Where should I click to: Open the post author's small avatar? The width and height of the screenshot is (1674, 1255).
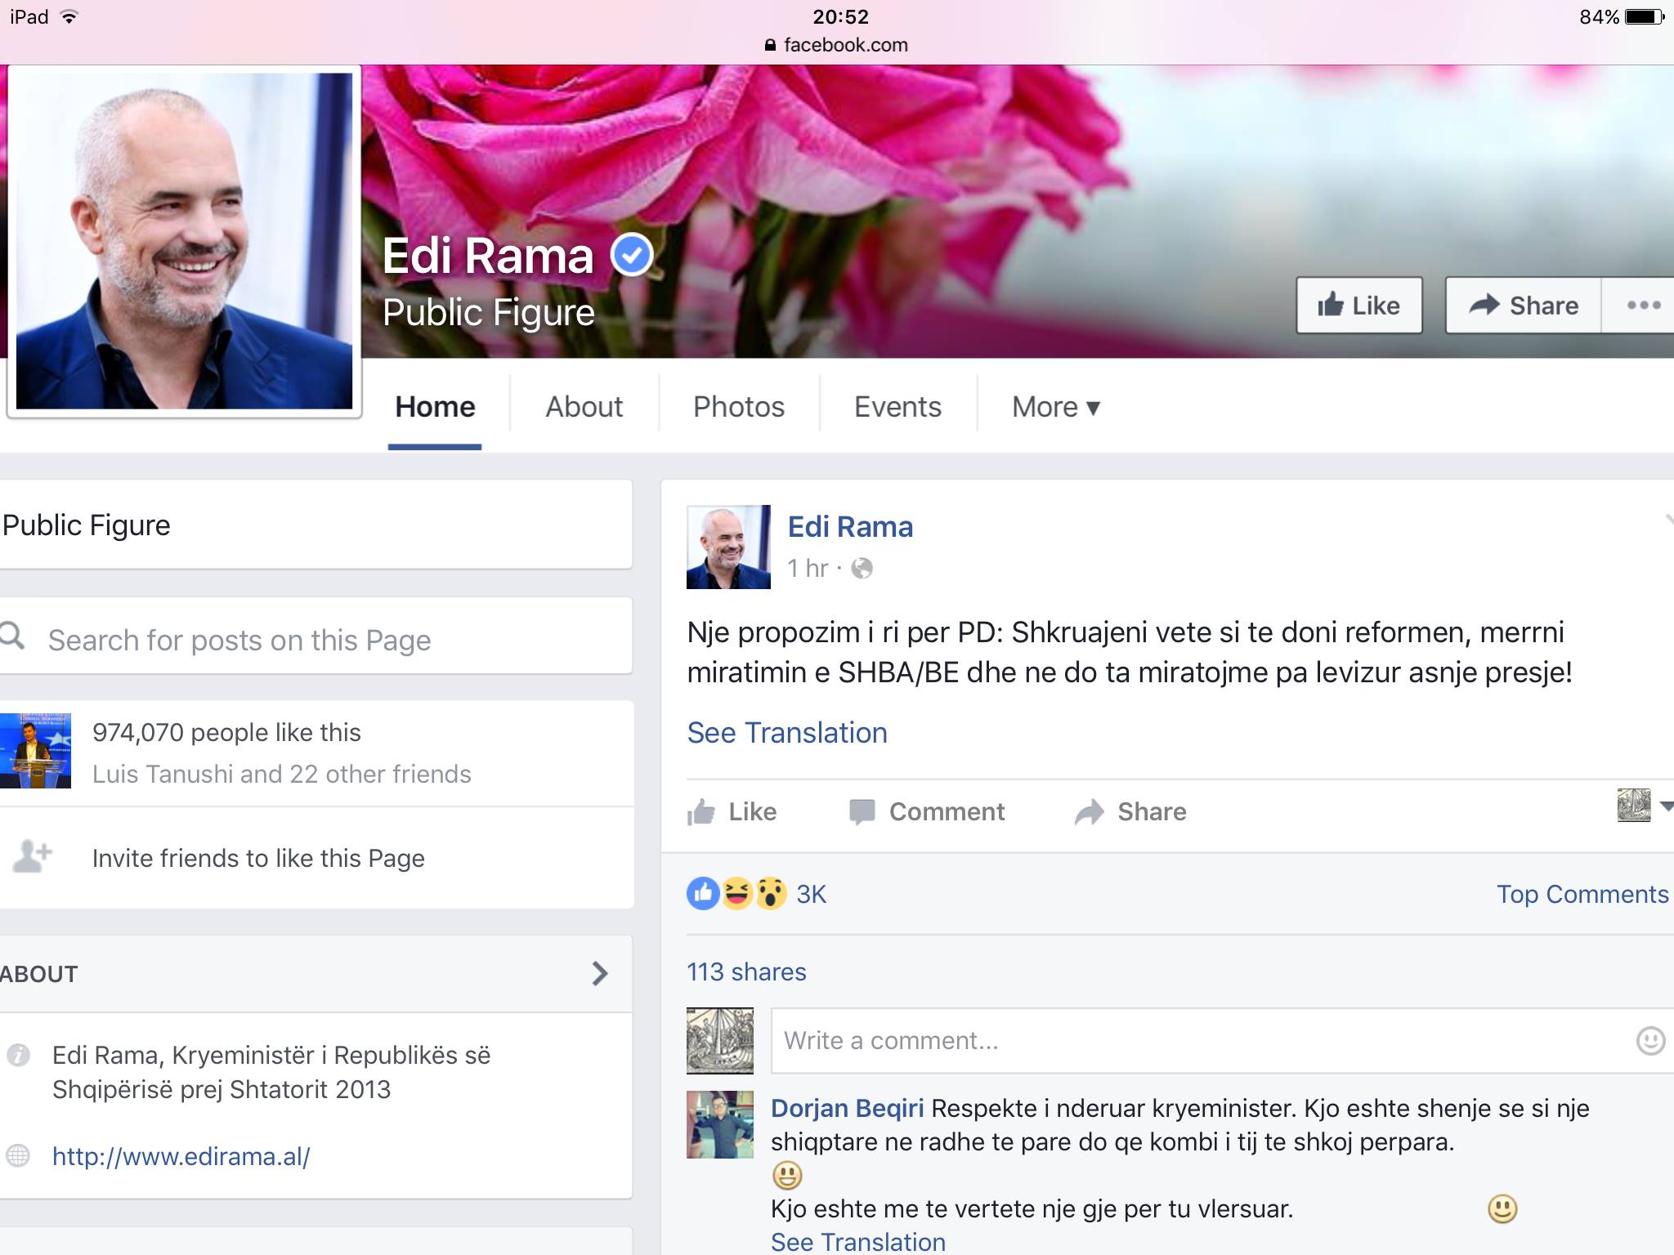[728, 547]
